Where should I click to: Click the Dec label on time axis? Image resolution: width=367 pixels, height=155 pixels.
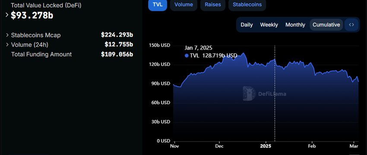[219, 146]
